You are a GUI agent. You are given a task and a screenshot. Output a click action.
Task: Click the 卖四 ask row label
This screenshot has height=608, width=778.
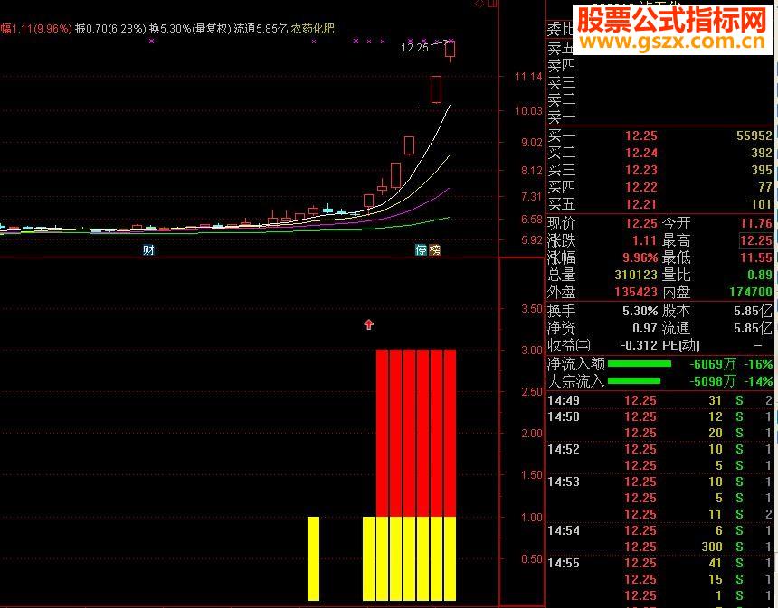561,65
